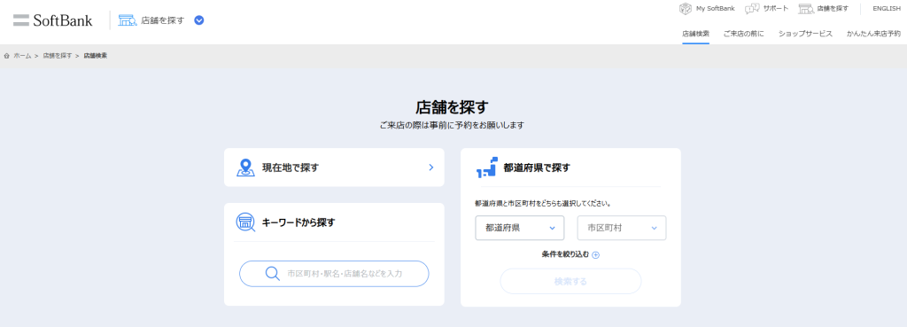
Task: Click the Japan map icon by 都道府県で探す
Action: point(487,167)
